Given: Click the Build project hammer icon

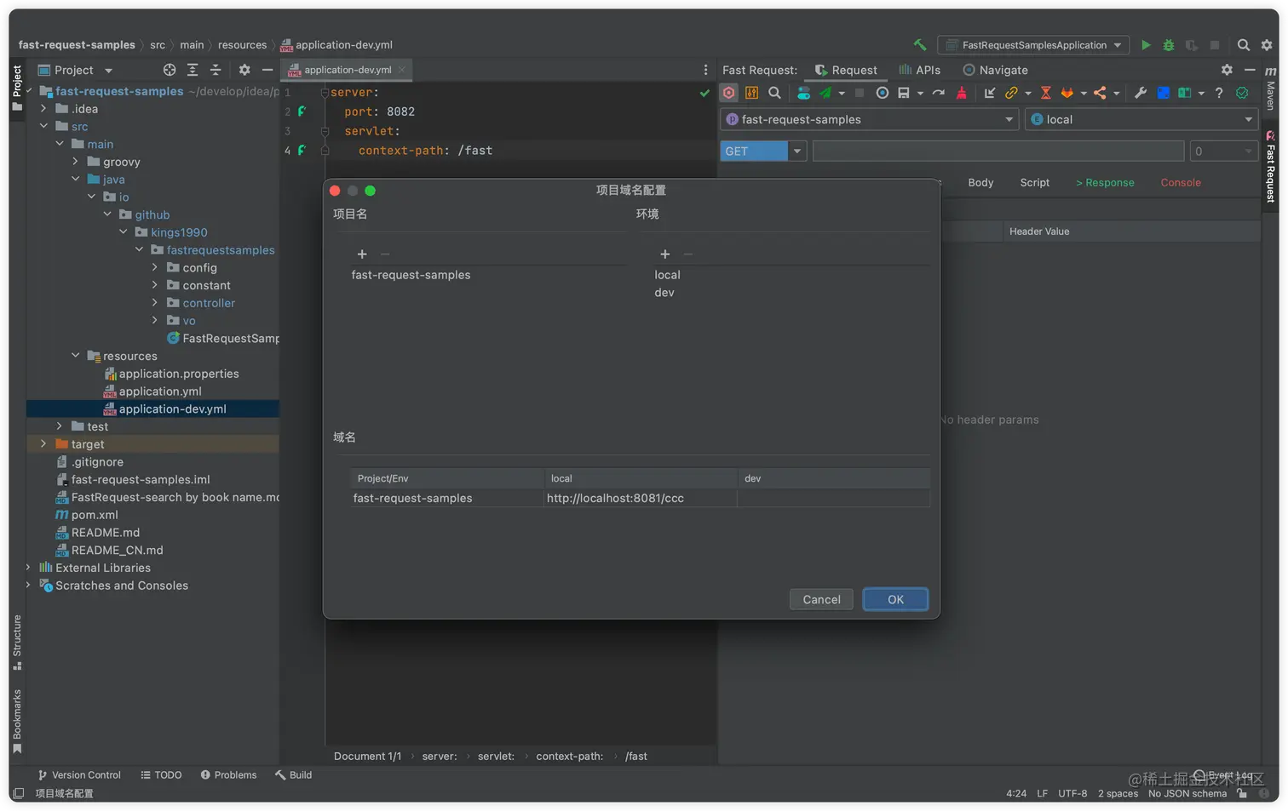Looking at the screenshot, I should (920, 45).
